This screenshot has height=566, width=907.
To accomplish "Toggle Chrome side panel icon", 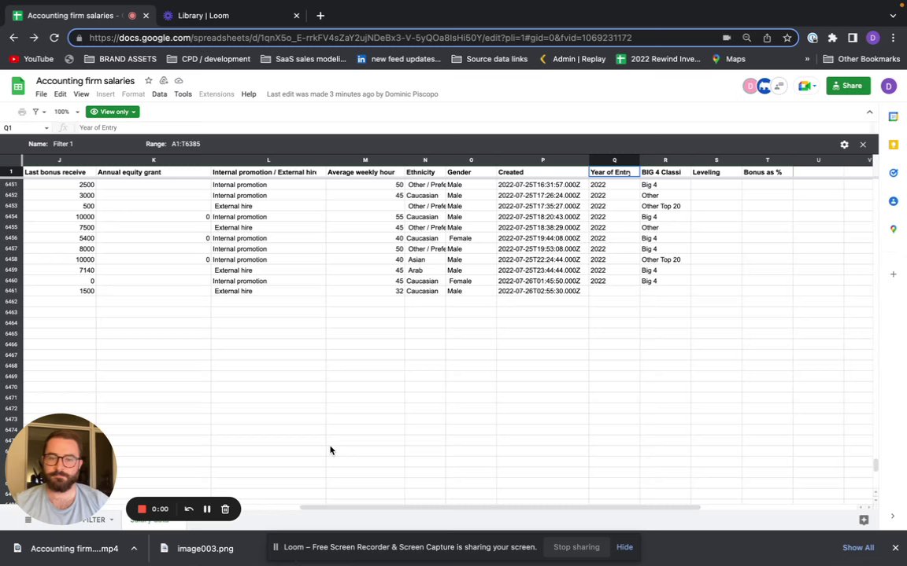I will point(852,38).
